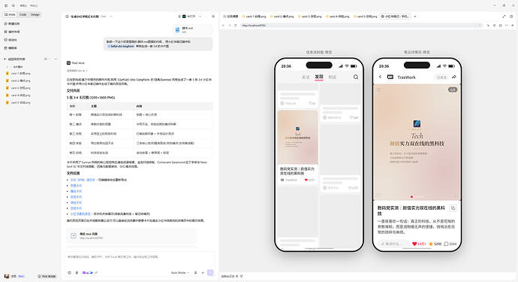Switch to the Design mode tab
Screen dimensions: 518x282
pos(35,14)
